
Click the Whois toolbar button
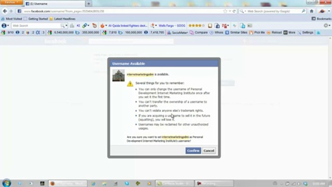point(216,32)
